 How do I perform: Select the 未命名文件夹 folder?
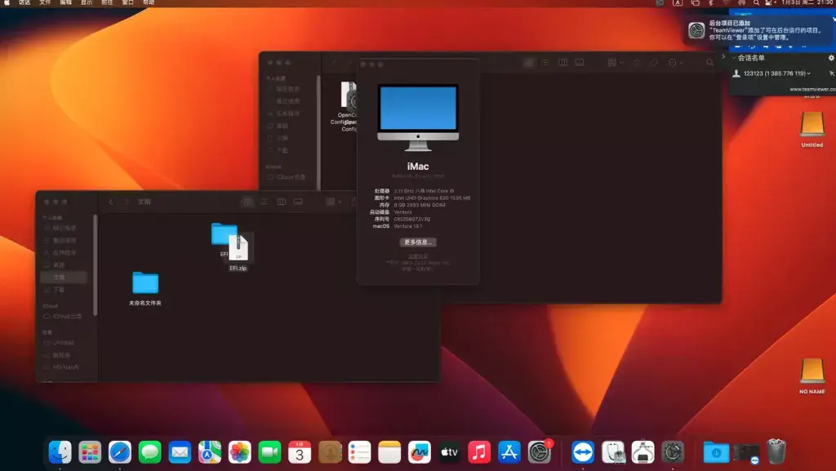click(x=145, y=288)
